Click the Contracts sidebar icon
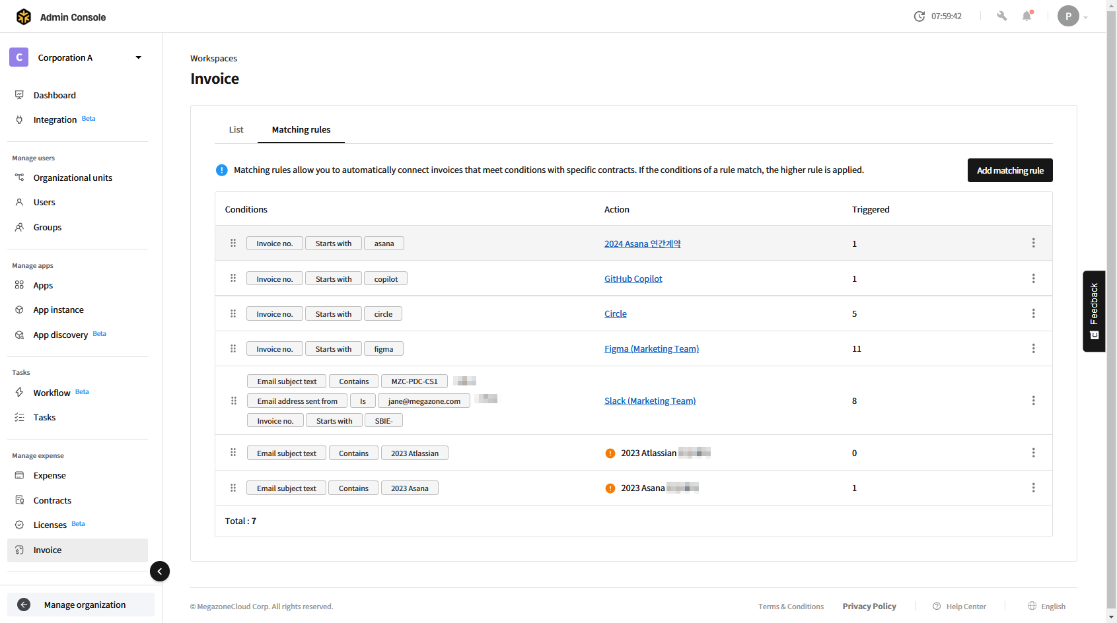The width and height of the screenshot is (1117, 623). pyautogui.click(x=19, y=500)
